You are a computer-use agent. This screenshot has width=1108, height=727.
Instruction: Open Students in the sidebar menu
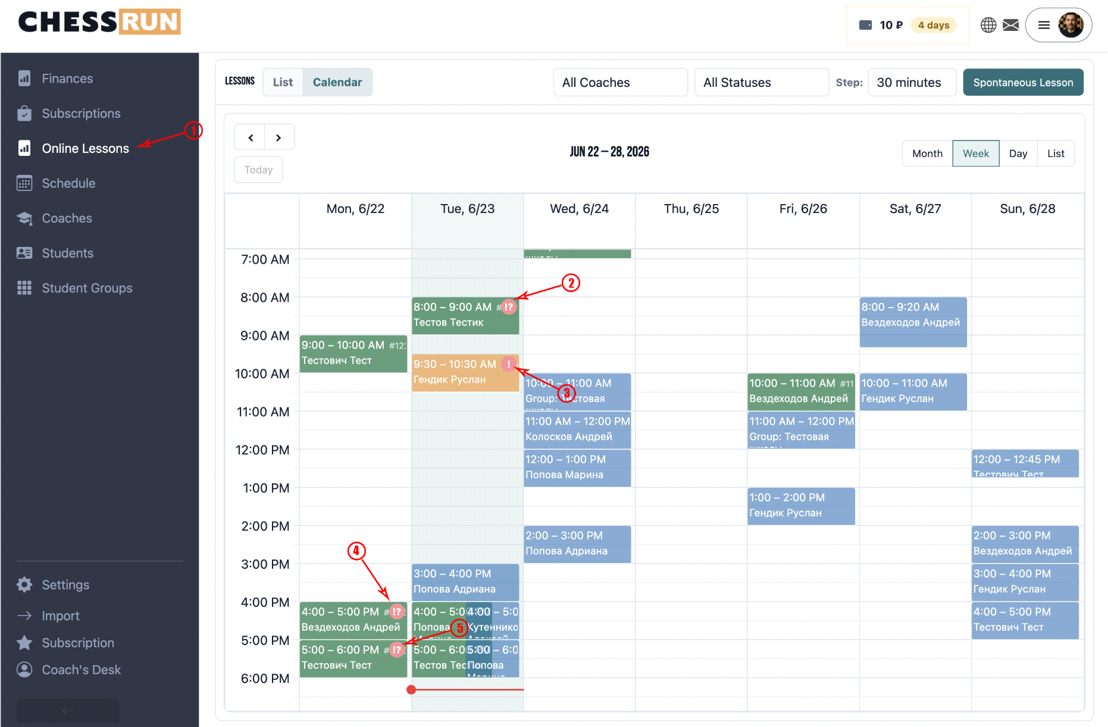pos(67,253)
